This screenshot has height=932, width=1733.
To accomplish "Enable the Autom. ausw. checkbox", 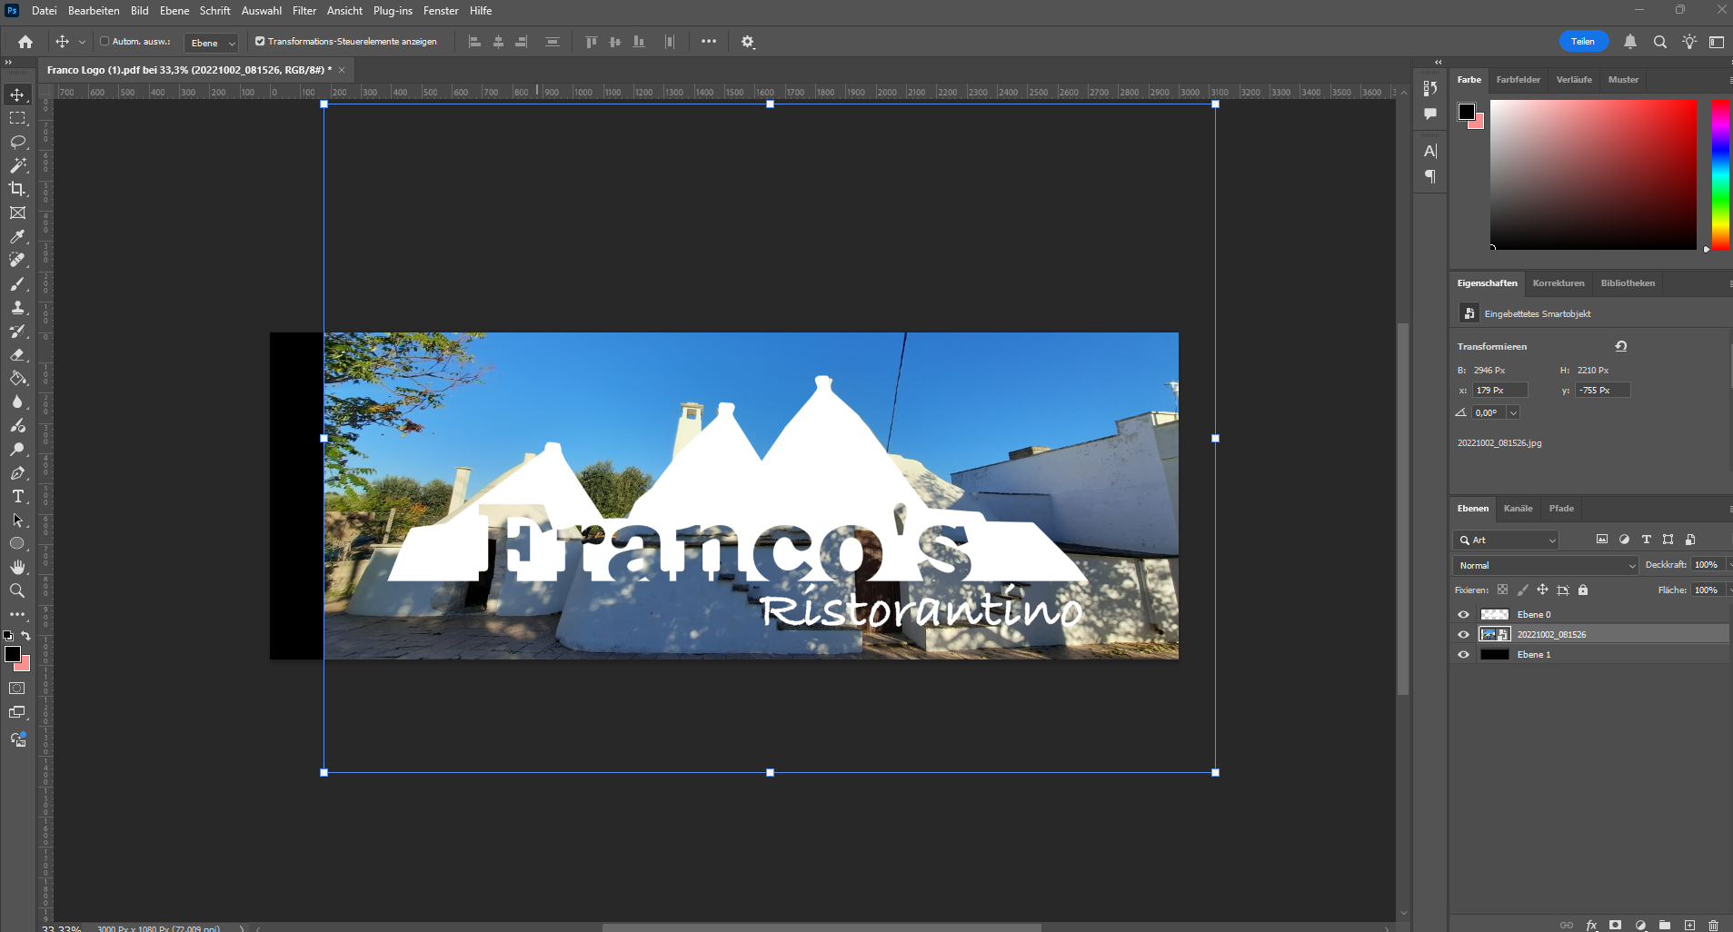I will point(105,42).
